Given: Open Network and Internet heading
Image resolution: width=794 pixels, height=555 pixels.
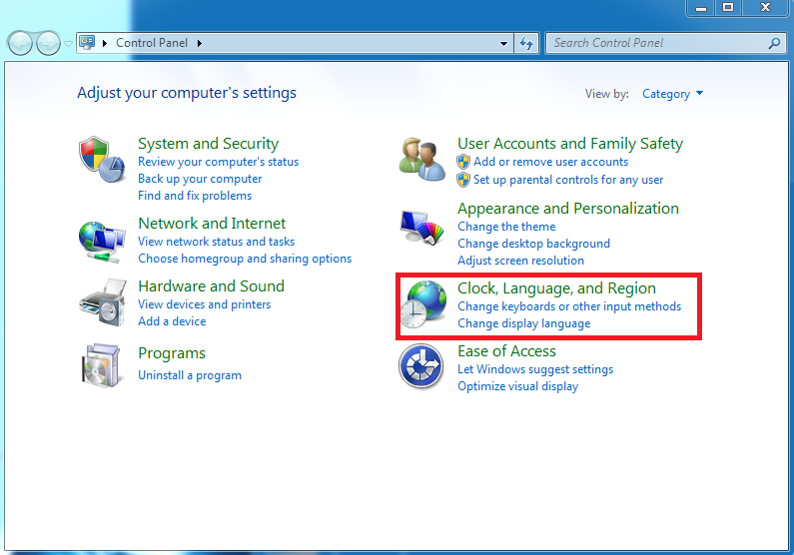Looking at the screenshot, I should 212,224.
